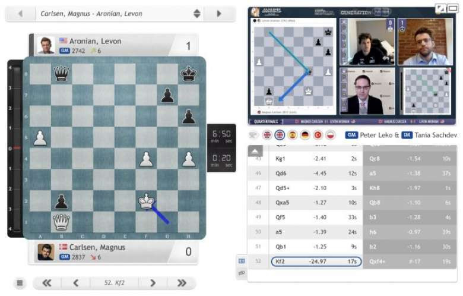Image resolution: width=463 pixels, height=296 pixels.
Task: Pick the first English flag stream
Action: tap(267, 135)
